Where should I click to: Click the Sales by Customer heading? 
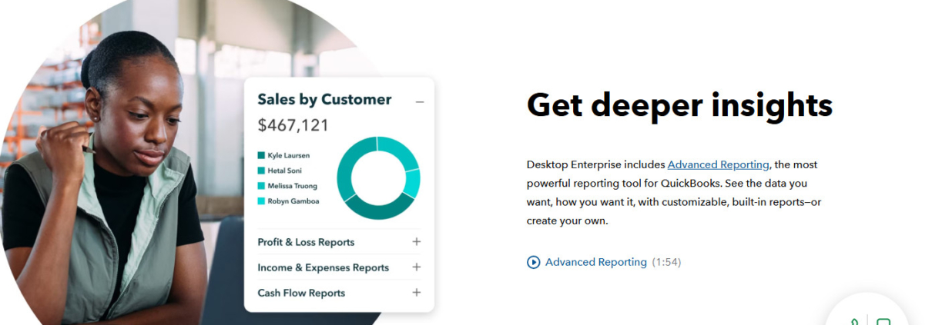pos(324,100)
